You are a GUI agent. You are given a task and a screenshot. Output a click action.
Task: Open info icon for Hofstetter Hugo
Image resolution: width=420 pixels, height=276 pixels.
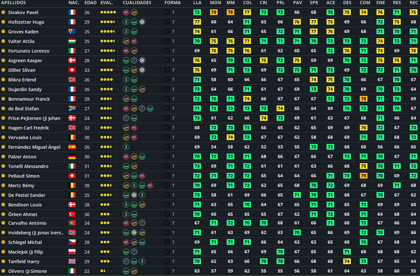click(3, 22)
